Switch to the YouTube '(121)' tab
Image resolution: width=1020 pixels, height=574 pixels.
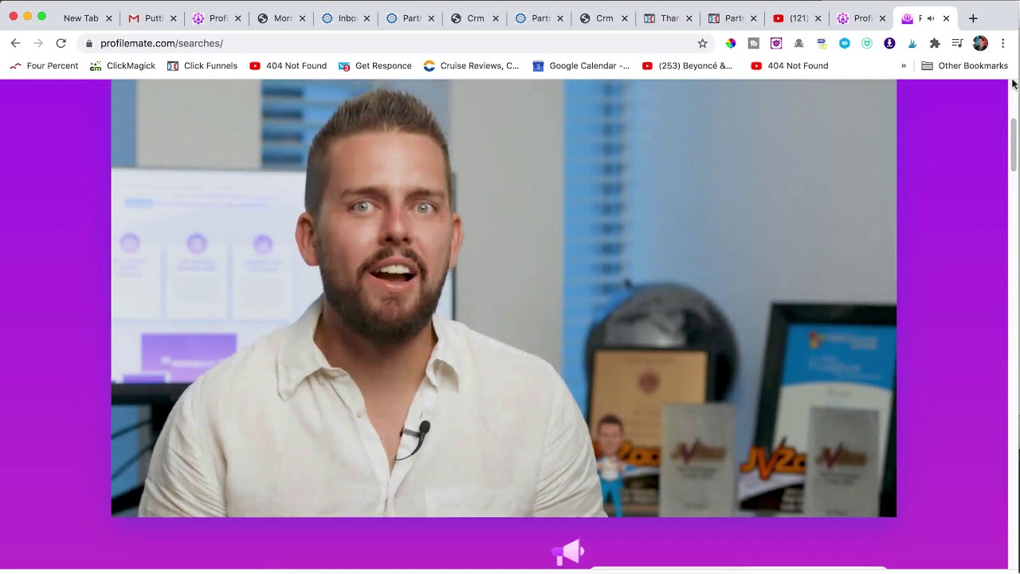pos(798,18)
